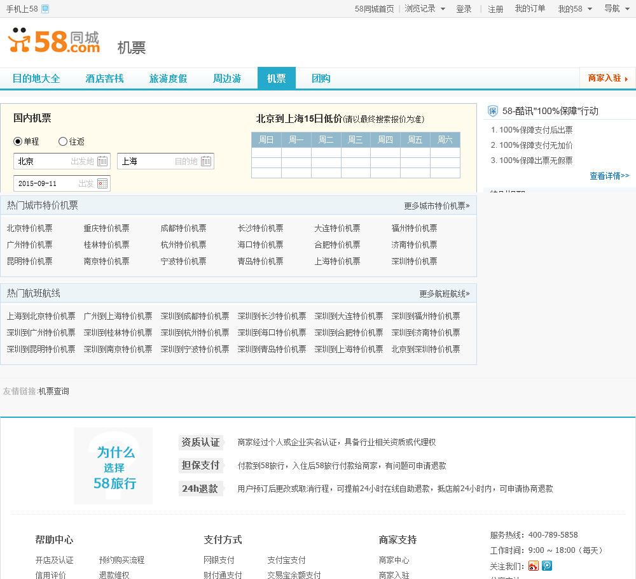Viewport: 636px width, 579px height.
Task: Click the 手机上58 link
Action: [x=22, y=9]
